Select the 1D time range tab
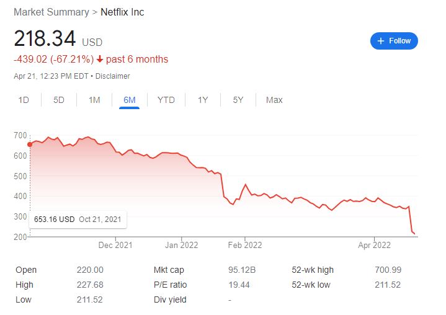 24,100
